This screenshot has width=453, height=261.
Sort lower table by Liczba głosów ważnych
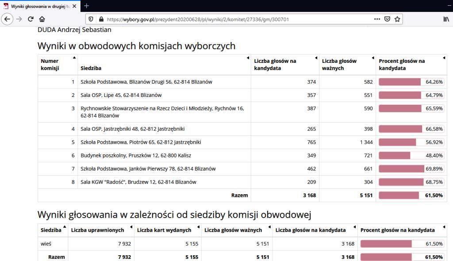tap(269, 227)
